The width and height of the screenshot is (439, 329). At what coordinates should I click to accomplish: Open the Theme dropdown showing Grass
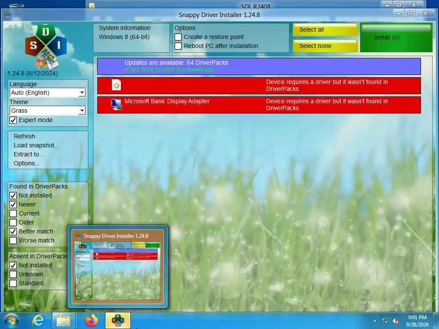click(48, 111)
